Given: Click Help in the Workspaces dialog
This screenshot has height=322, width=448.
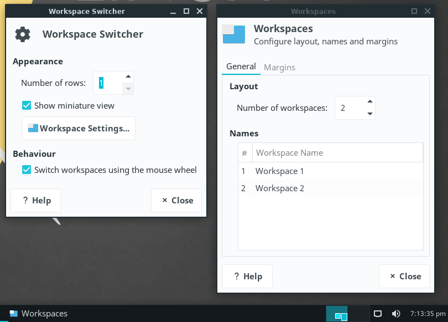Looking at the screenshot, I should pyautogui.click(x=247, y=276).
